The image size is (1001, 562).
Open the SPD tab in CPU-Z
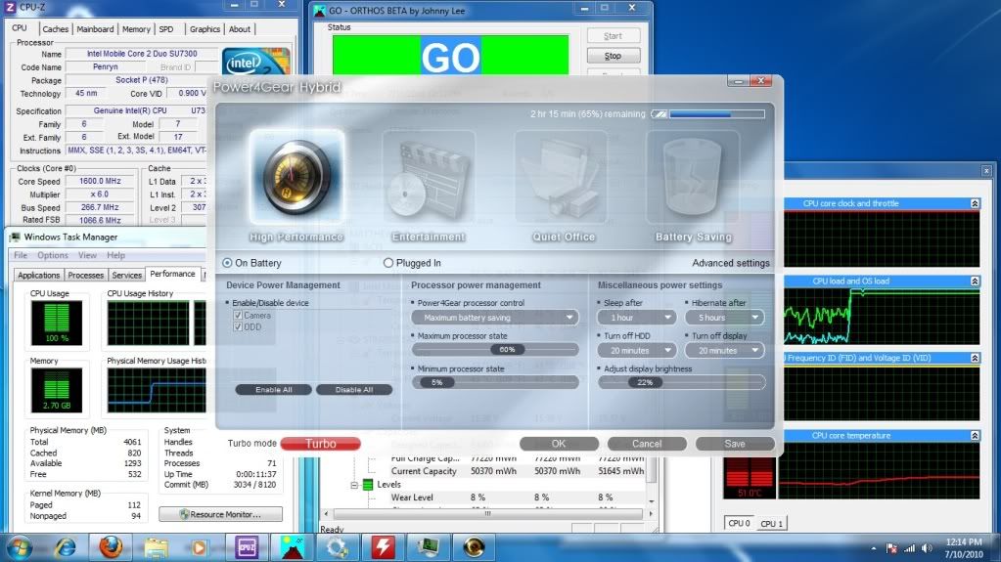(166, 29)
